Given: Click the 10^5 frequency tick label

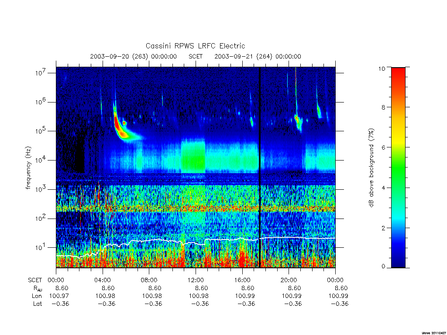Looking at the screenshot, I should [41, 131].
